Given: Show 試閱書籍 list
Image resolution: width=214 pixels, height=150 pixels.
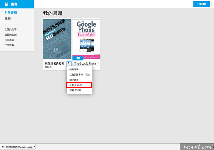Looking at the screenshot, I should (9, 45).
